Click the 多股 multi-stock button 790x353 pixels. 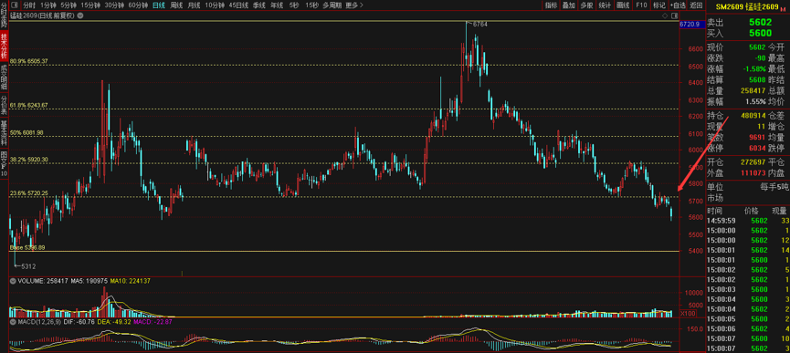coord(586,5)
